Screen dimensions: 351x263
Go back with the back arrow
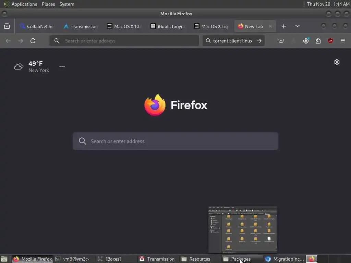pyautogui.click(x=8, y=41)
